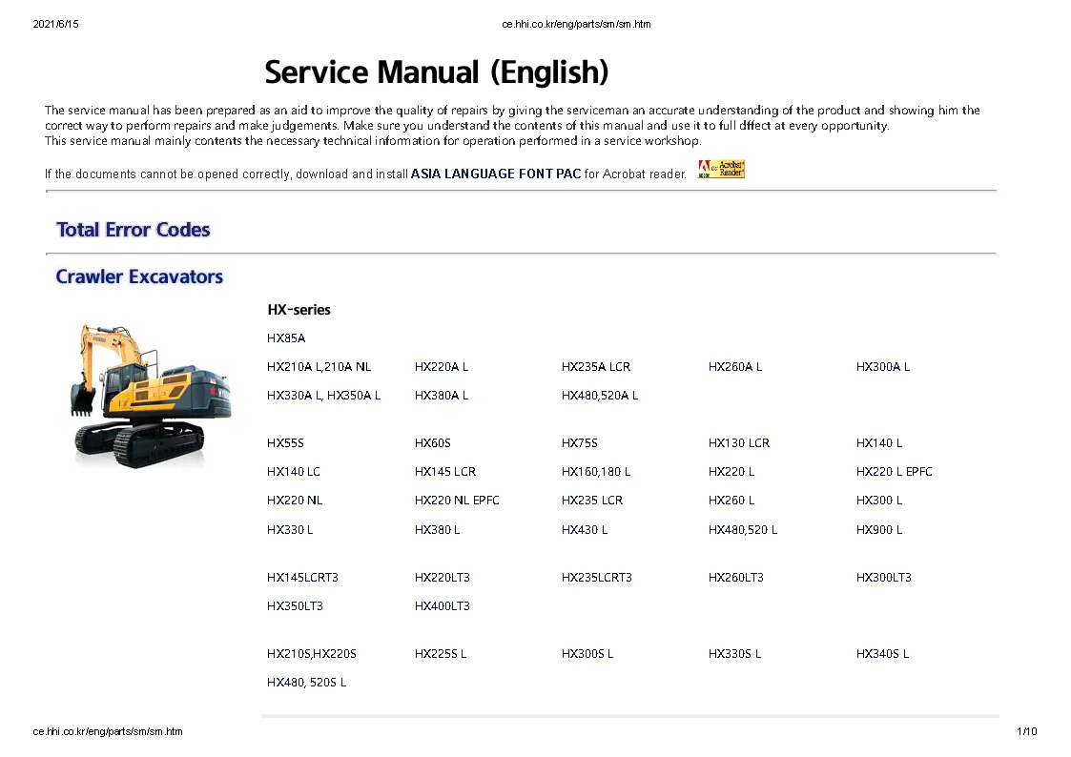
Task: Click the crawler excavator picture
Action: pos(151,396)
